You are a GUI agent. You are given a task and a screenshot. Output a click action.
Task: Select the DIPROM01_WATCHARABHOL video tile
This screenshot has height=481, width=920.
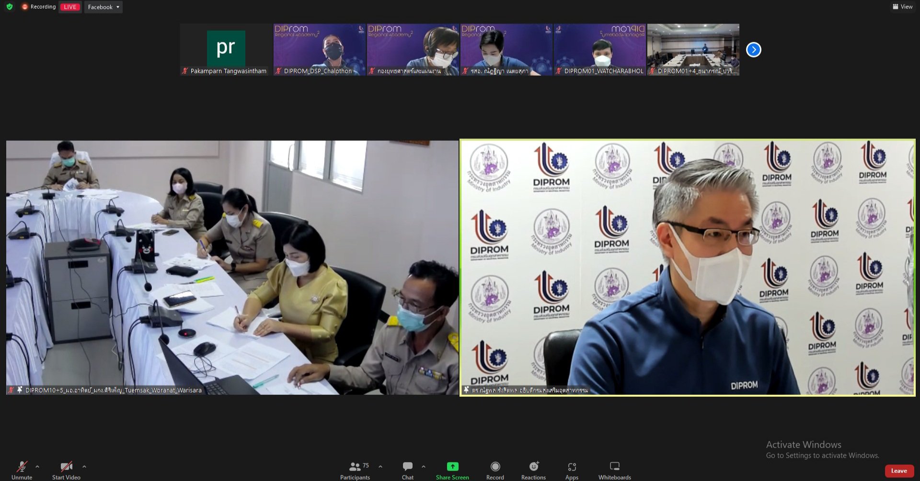pyautogui.click(x=599, y=49)
